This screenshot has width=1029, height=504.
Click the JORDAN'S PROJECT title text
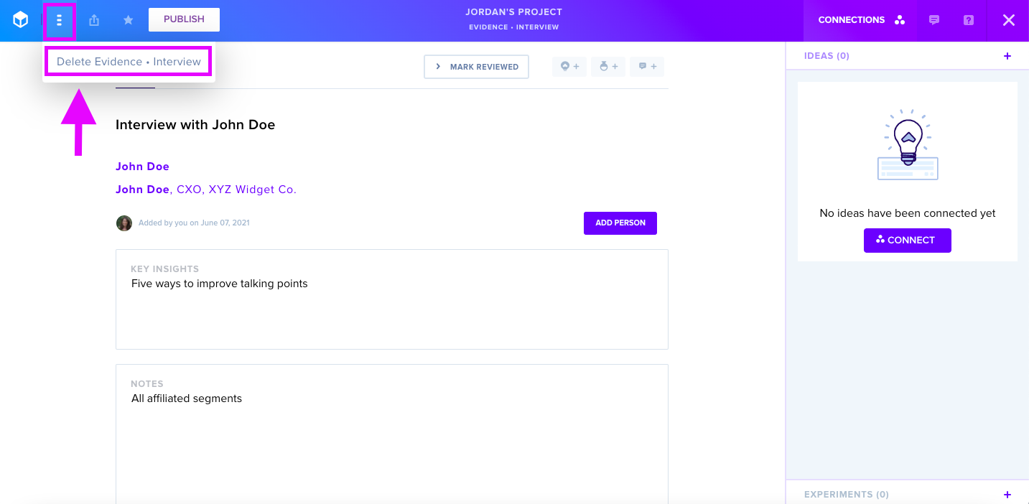click(x=514, y=12)
